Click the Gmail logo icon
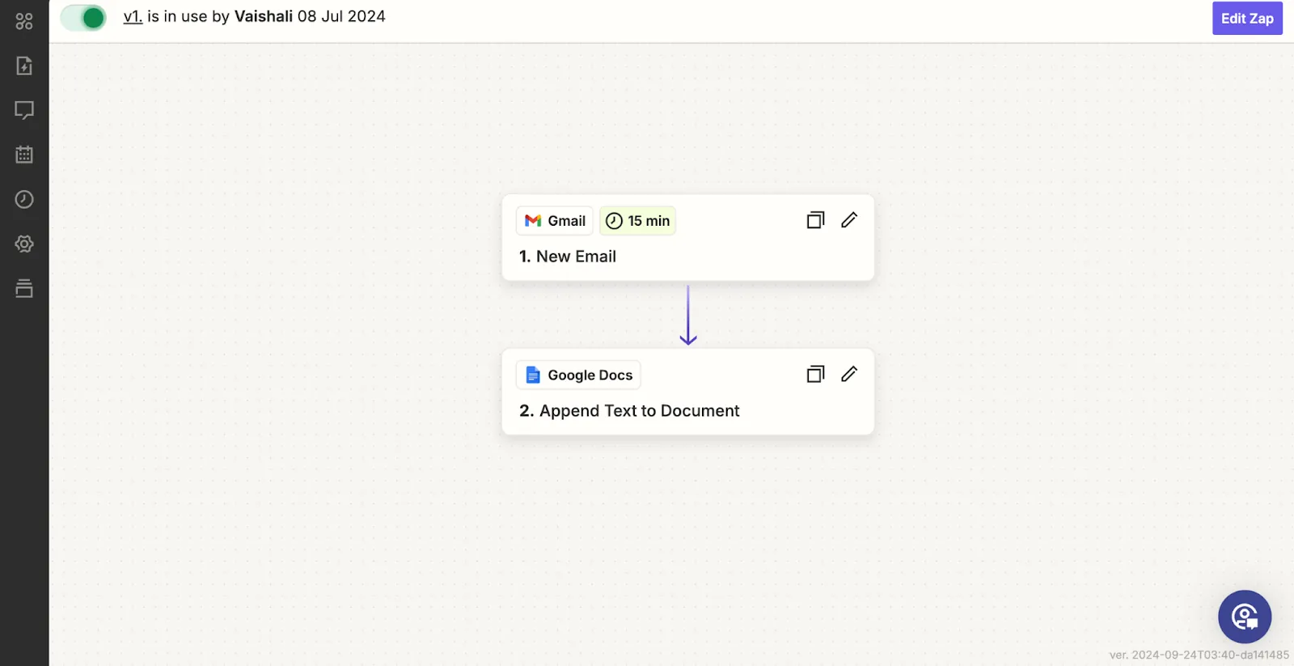The image size is (1294, 666). click(533, 221)
